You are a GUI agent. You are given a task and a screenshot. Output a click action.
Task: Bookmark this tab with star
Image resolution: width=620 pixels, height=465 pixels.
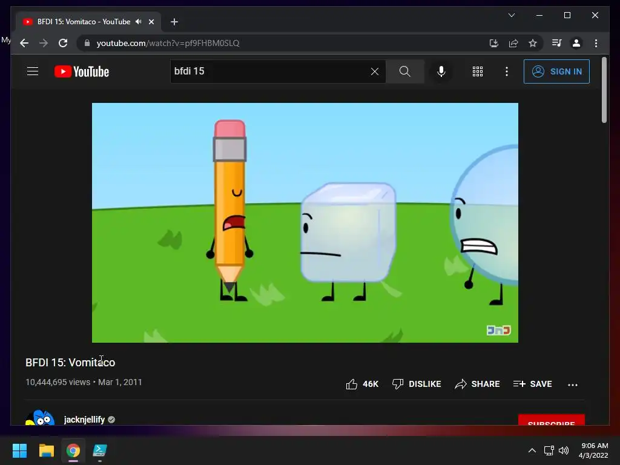533,43
